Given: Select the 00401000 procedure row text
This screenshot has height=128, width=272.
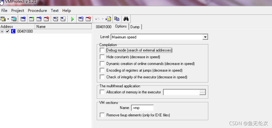Looking at the screenshot, I should [x=25, y=31].
